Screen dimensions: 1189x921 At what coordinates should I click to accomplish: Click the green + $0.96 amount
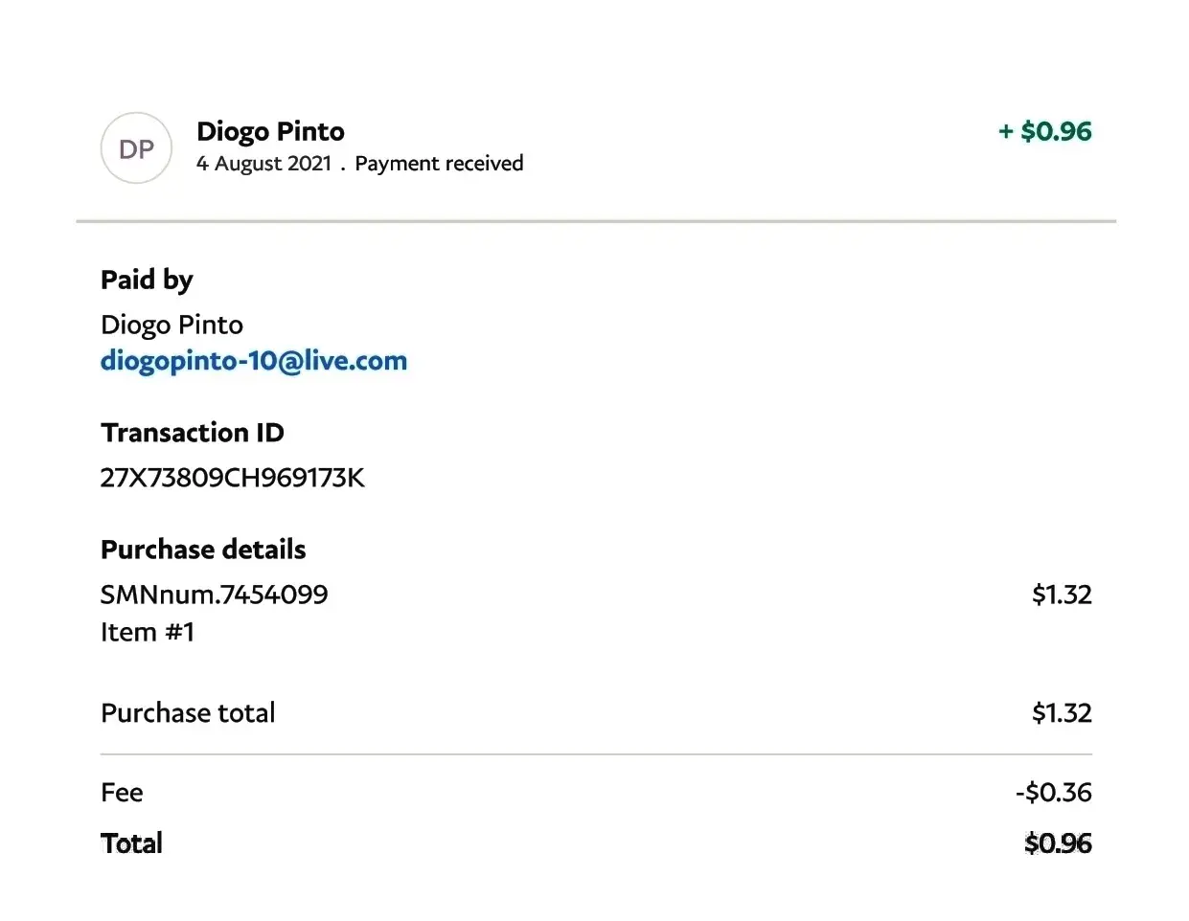click(x=1044, y=131)
